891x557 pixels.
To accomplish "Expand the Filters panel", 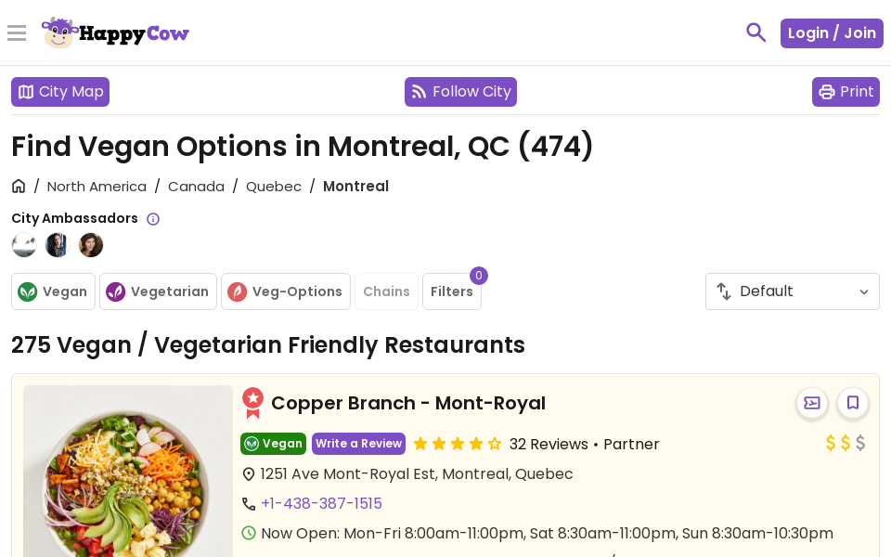I will (452, 291).
